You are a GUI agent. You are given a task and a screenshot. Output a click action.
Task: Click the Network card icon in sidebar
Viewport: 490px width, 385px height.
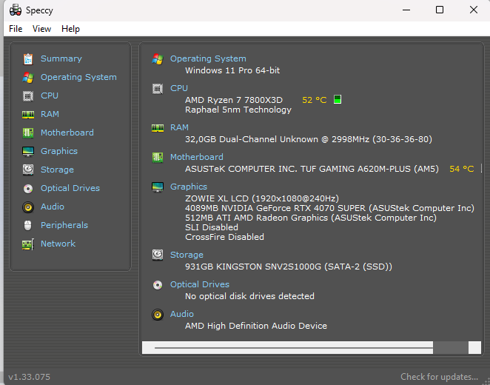[x=28, y=244]
